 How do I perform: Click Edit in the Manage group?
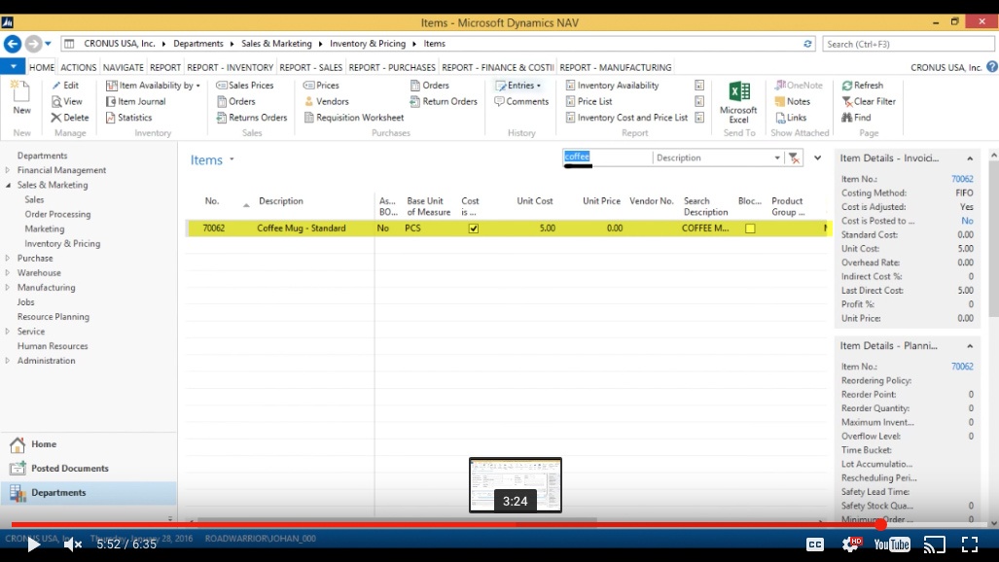(x=65, y=86)
